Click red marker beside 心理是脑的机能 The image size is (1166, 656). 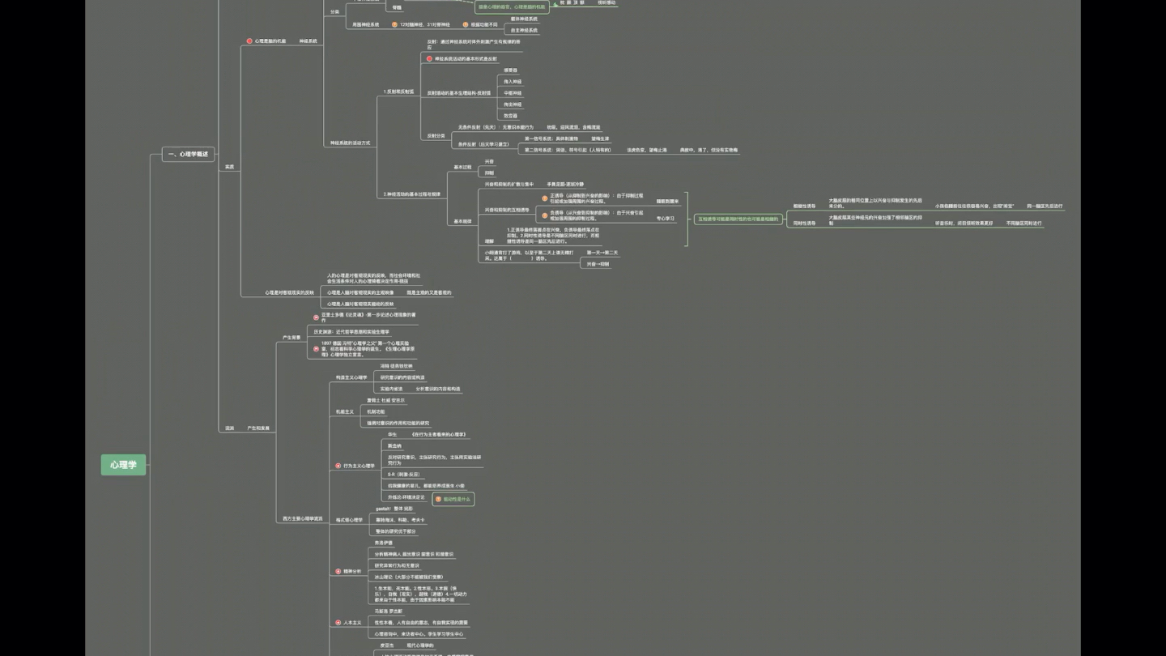coord(249,40)
